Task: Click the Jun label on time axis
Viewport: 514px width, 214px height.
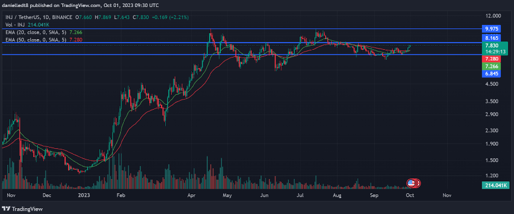Action: pyautogui.click(x=264, y=195)
